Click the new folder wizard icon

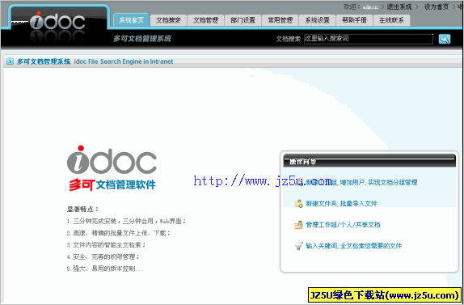298,203
